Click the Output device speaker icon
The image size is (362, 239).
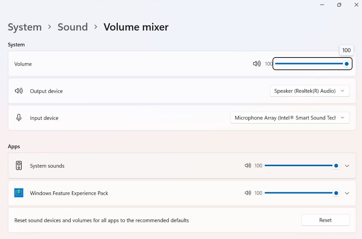[x=19, y=91]
